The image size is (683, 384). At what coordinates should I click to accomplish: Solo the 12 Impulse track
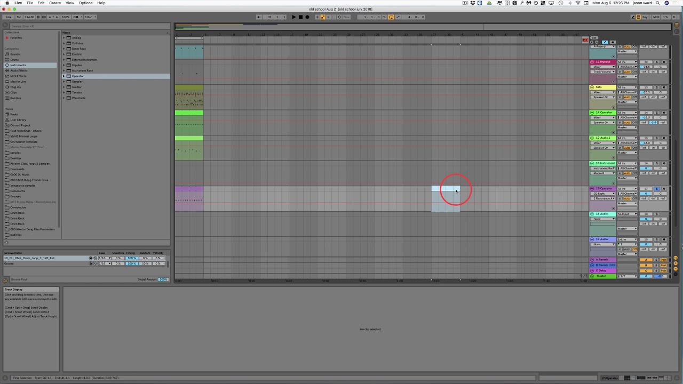[657, 62]
